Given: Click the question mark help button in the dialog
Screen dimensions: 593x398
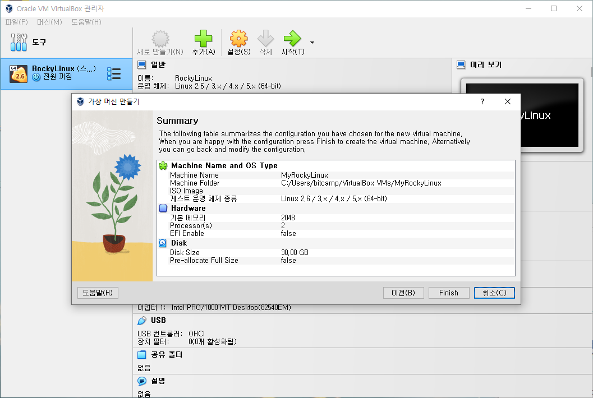Looking at the screenshot, I should [482, 101].
